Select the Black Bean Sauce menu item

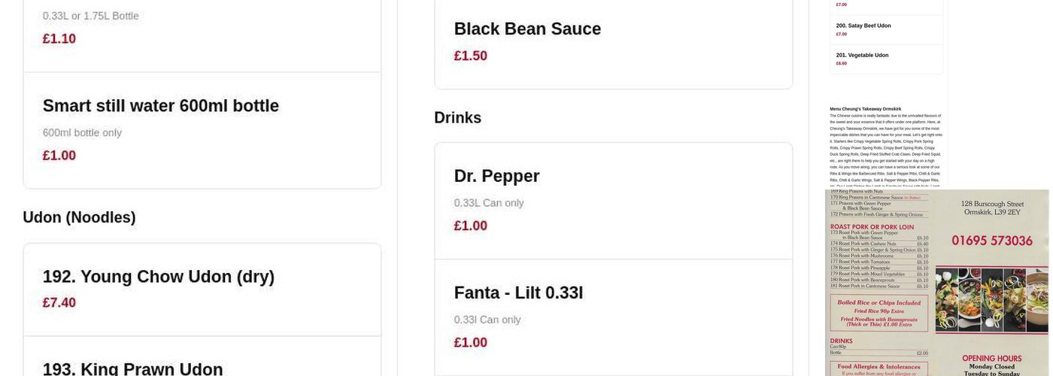point(527,29)
